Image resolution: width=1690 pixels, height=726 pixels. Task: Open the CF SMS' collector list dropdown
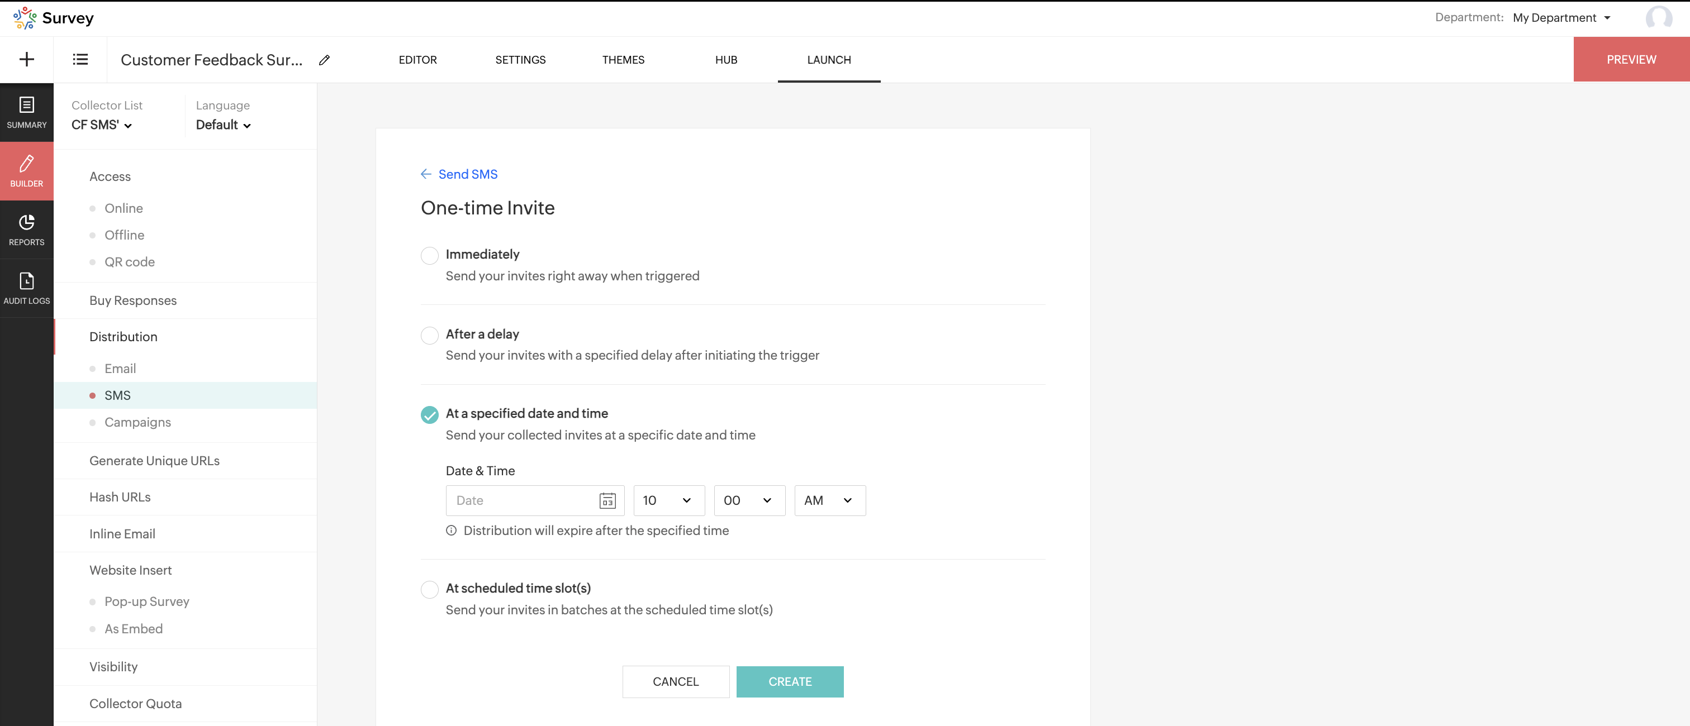point(102,125)
